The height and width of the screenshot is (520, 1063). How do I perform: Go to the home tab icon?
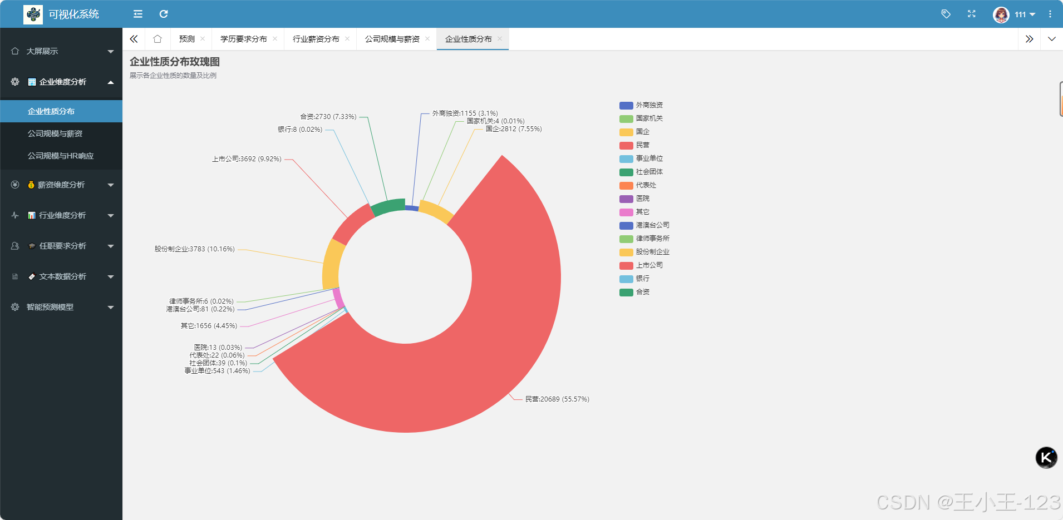coord(158,39)
